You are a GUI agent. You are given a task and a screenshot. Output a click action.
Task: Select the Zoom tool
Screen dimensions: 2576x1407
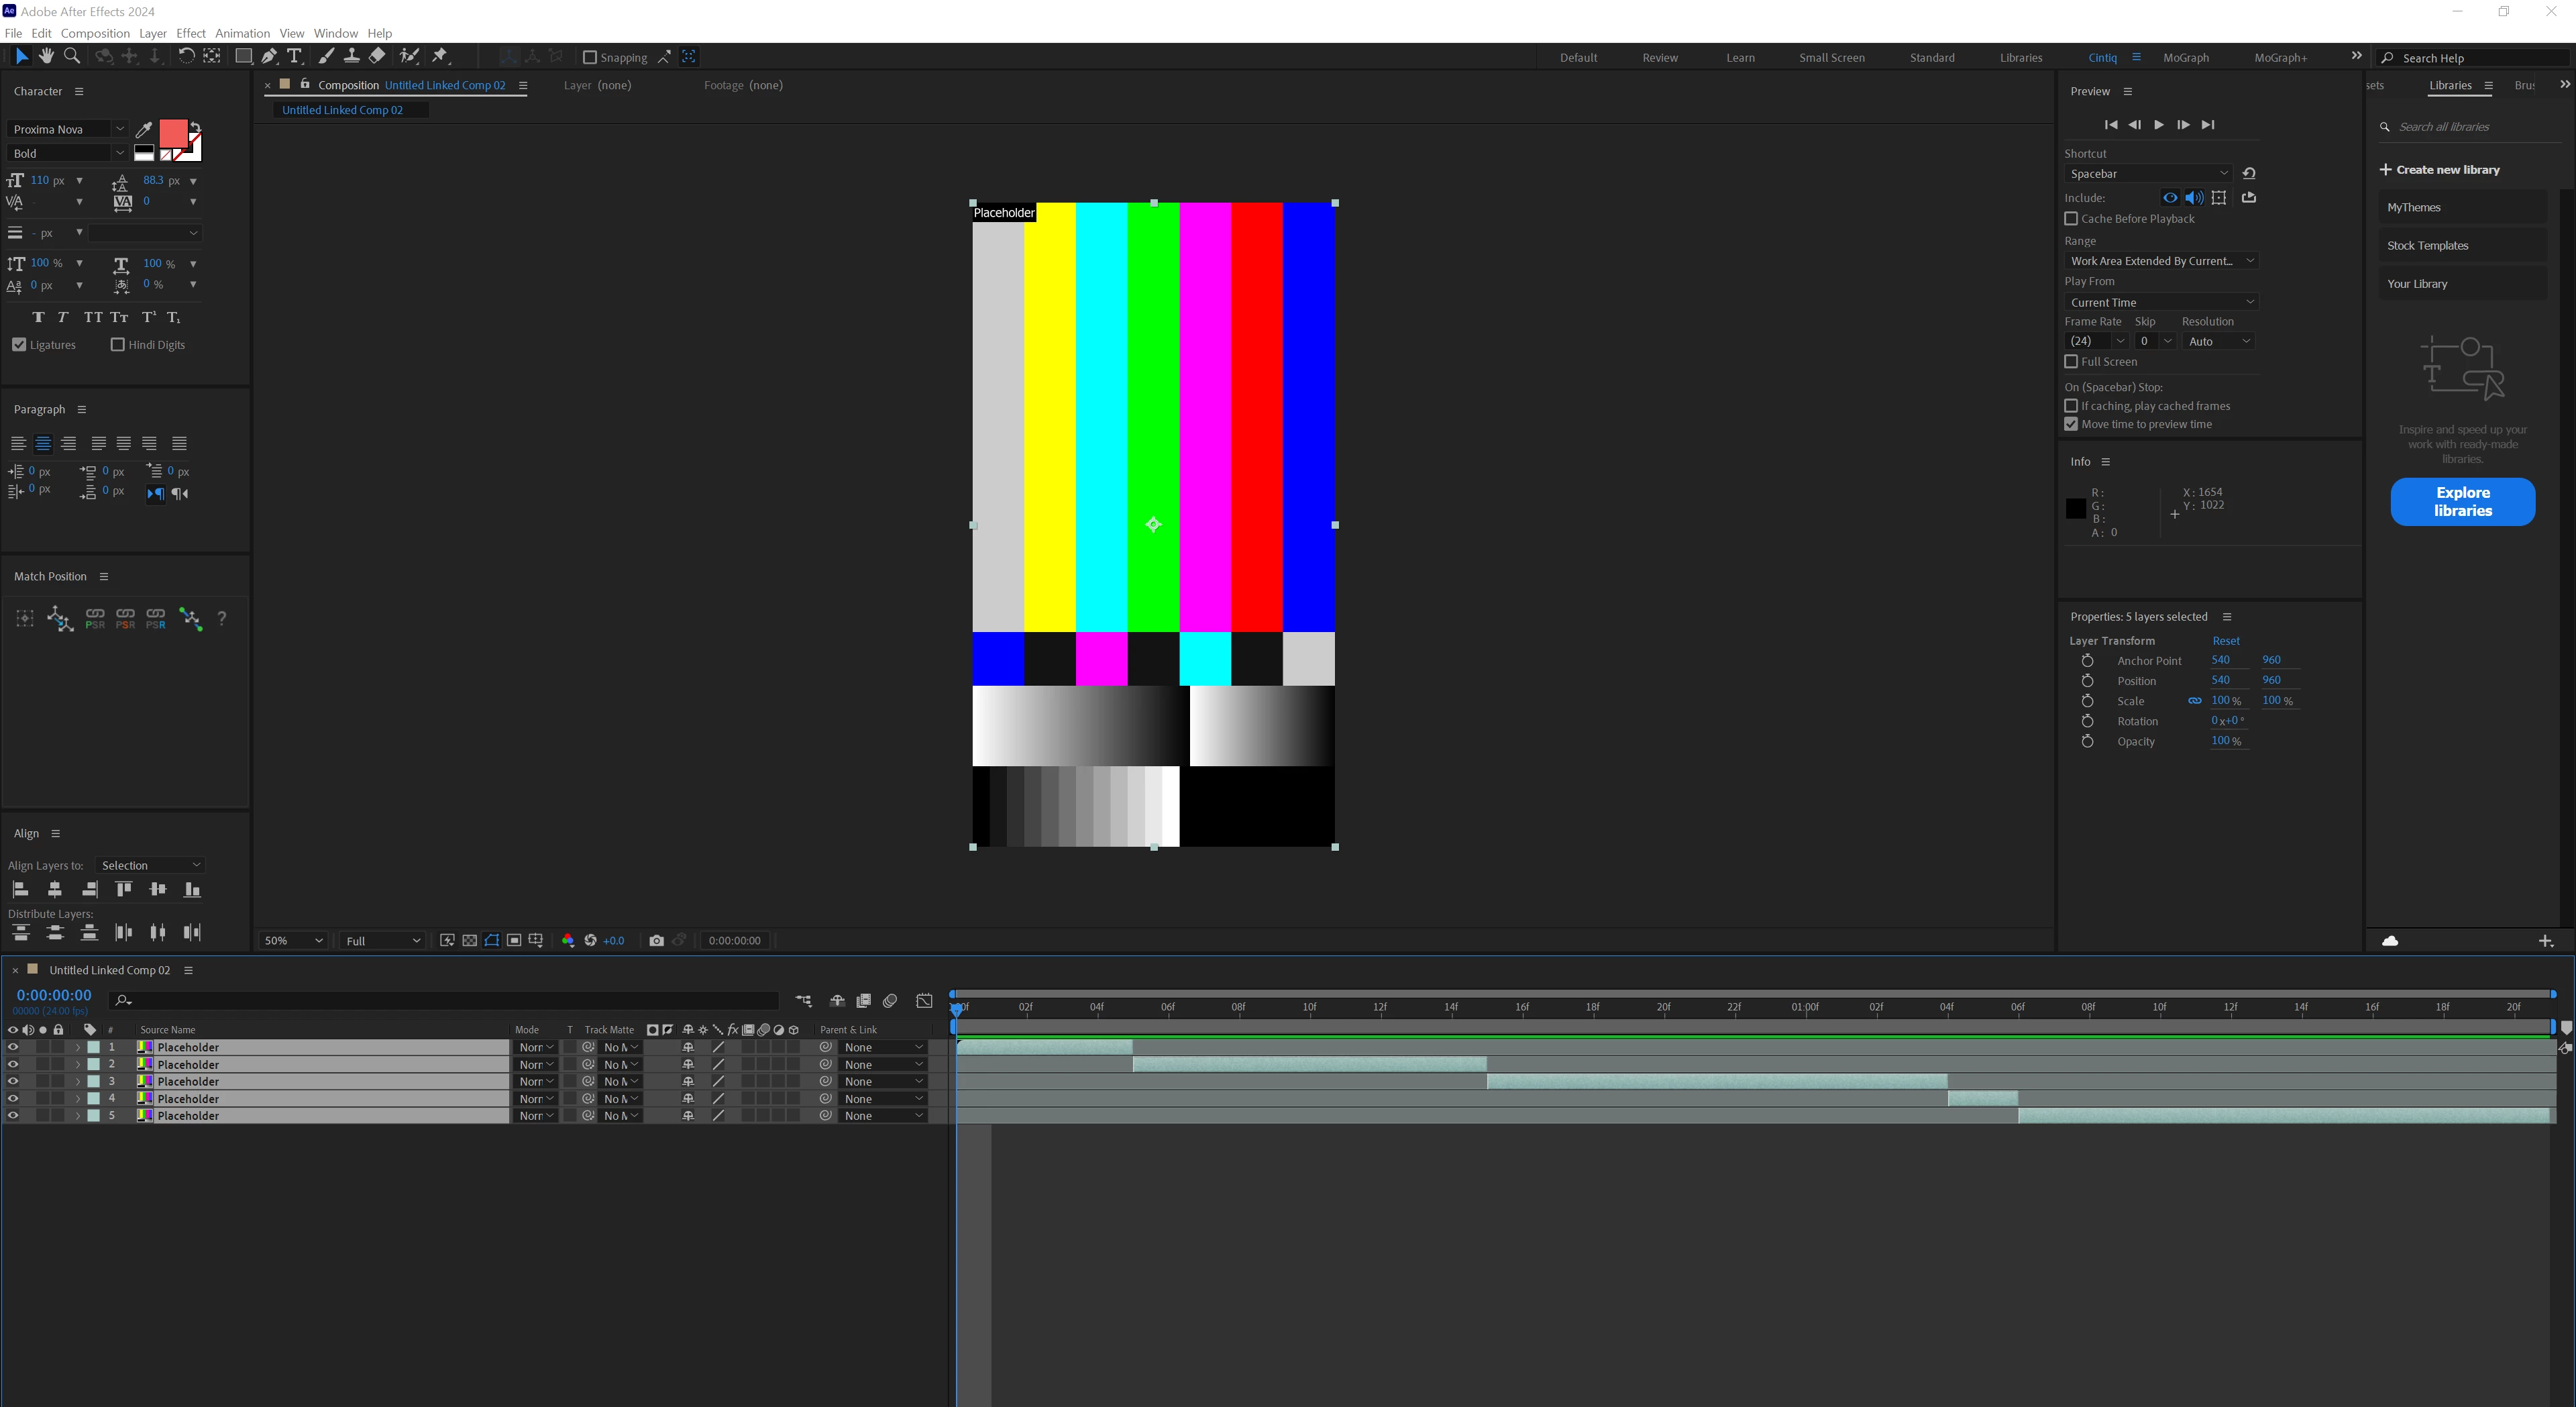[x=71, y=56]
